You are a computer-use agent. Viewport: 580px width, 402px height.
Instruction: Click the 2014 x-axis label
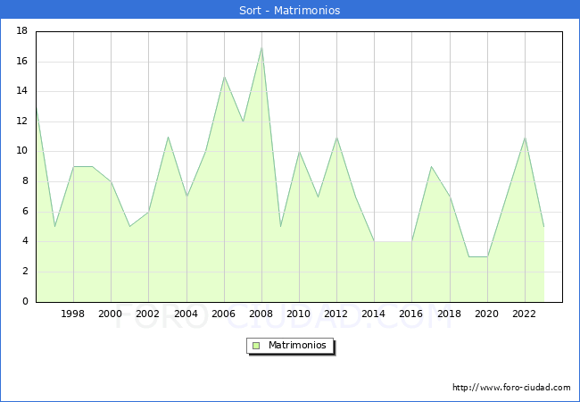coord(374,314)
